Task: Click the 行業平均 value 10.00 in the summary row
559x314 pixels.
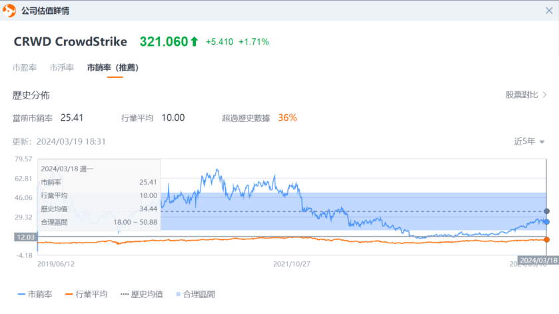Action: 173,118
